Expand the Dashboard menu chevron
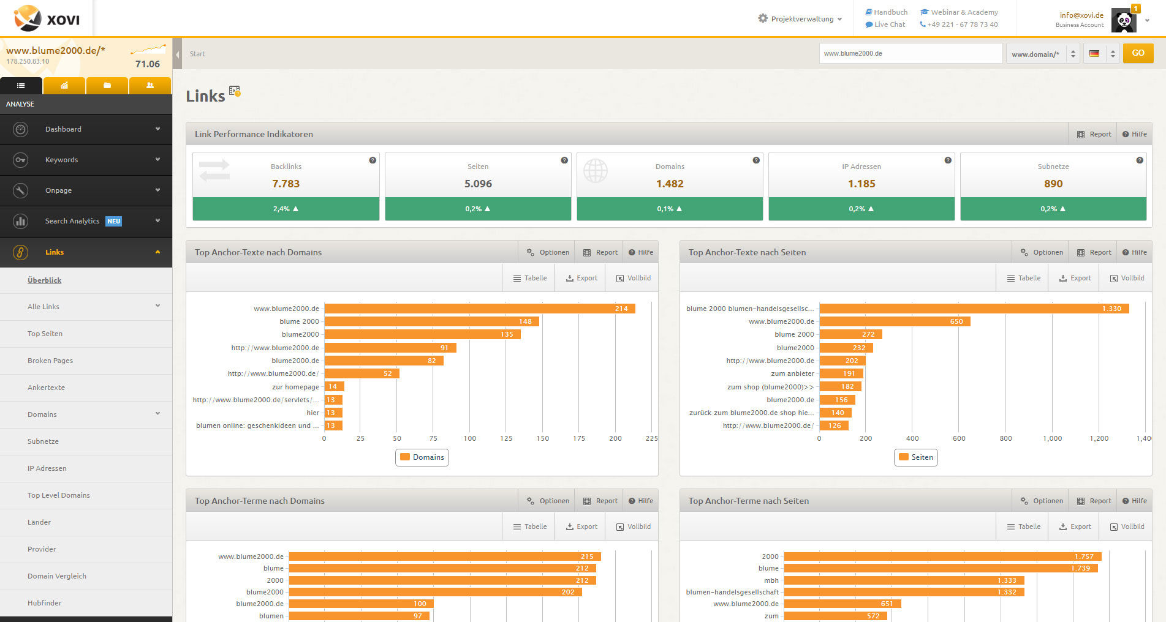The height and width of the screenshot is (622, 1166). click(x=157, y=129)
